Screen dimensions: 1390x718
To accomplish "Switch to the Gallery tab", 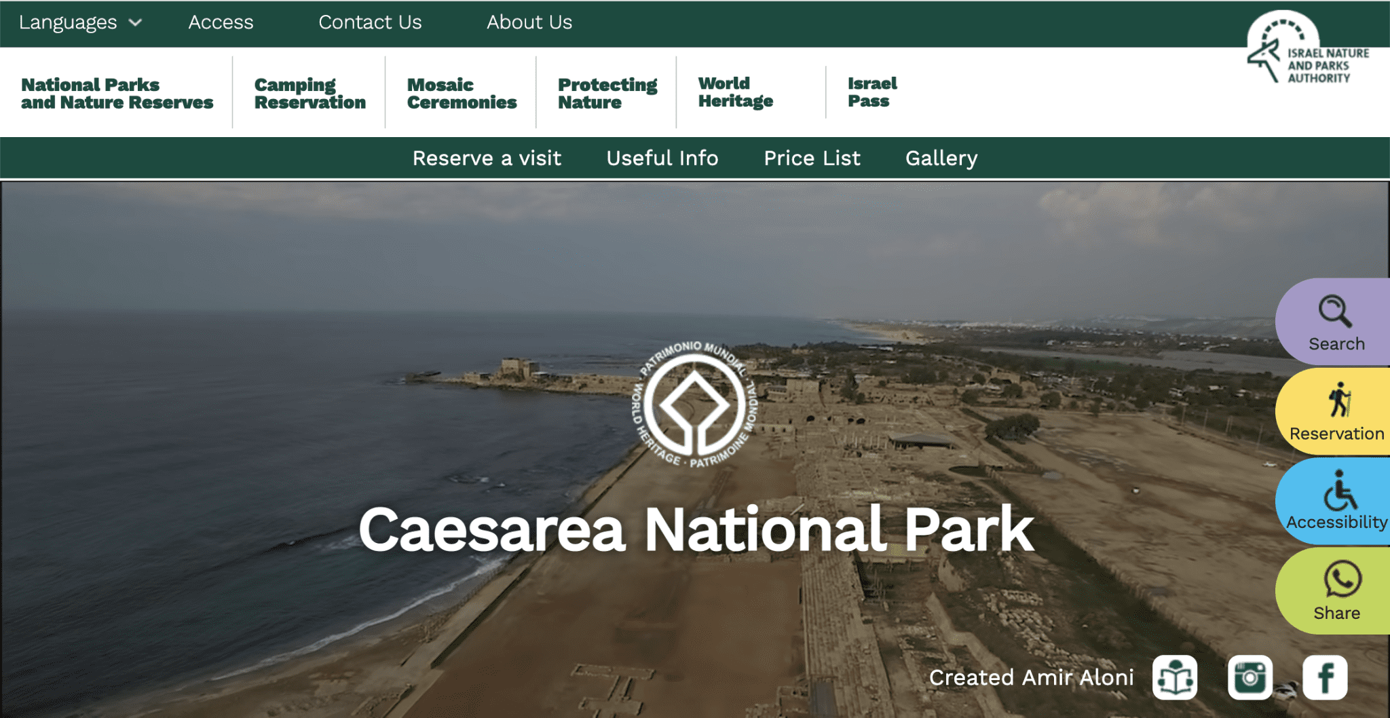I will [941, 158].
